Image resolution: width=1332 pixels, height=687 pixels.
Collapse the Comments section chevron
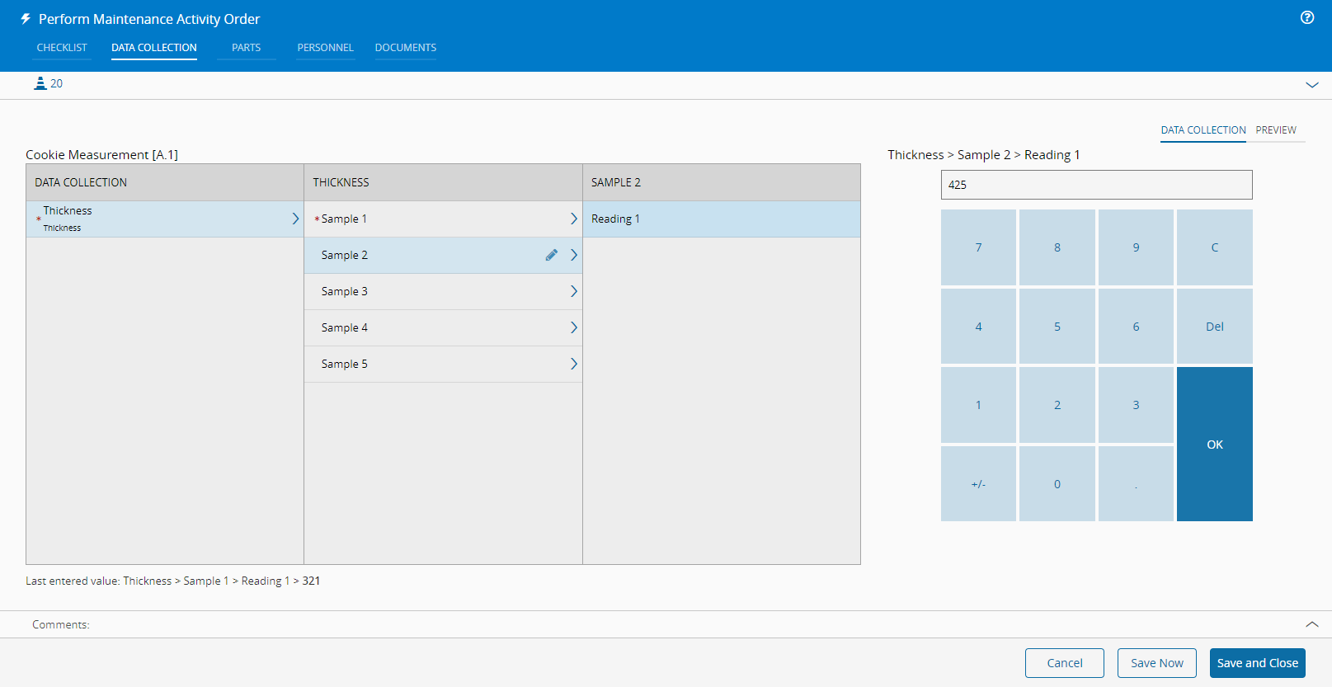click(x=1311, y=624)
